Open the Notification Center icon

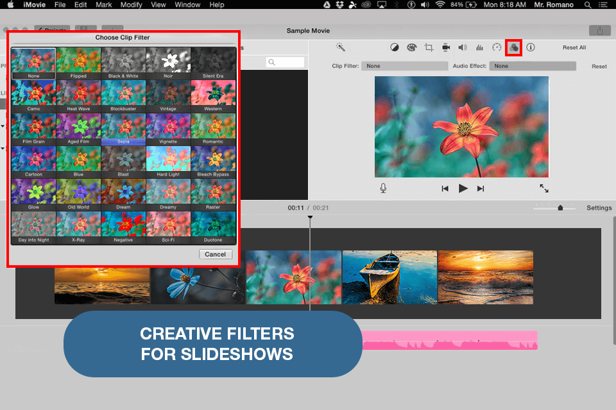point(603,4)
